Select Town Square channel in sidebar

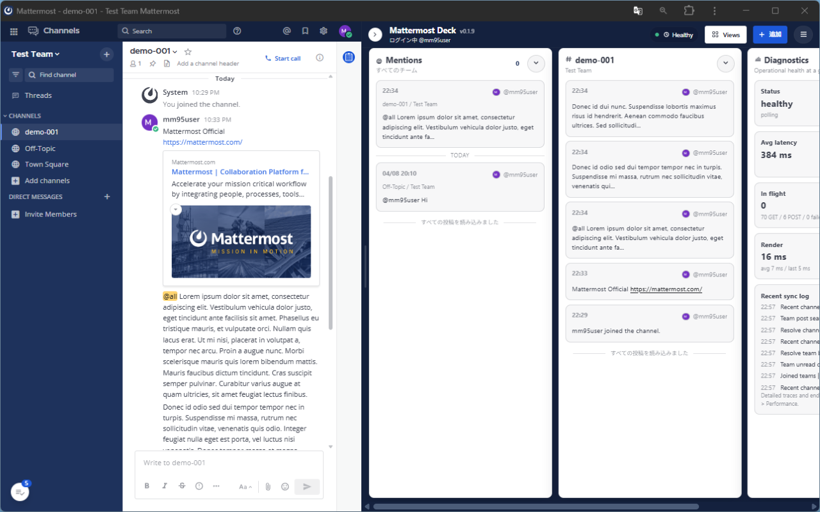(61, 164)
